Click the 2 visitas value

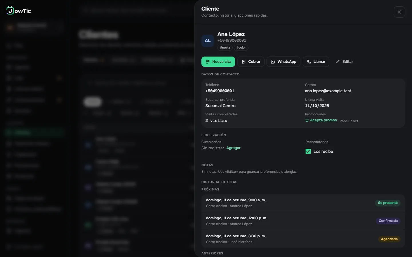coord(216,121)
